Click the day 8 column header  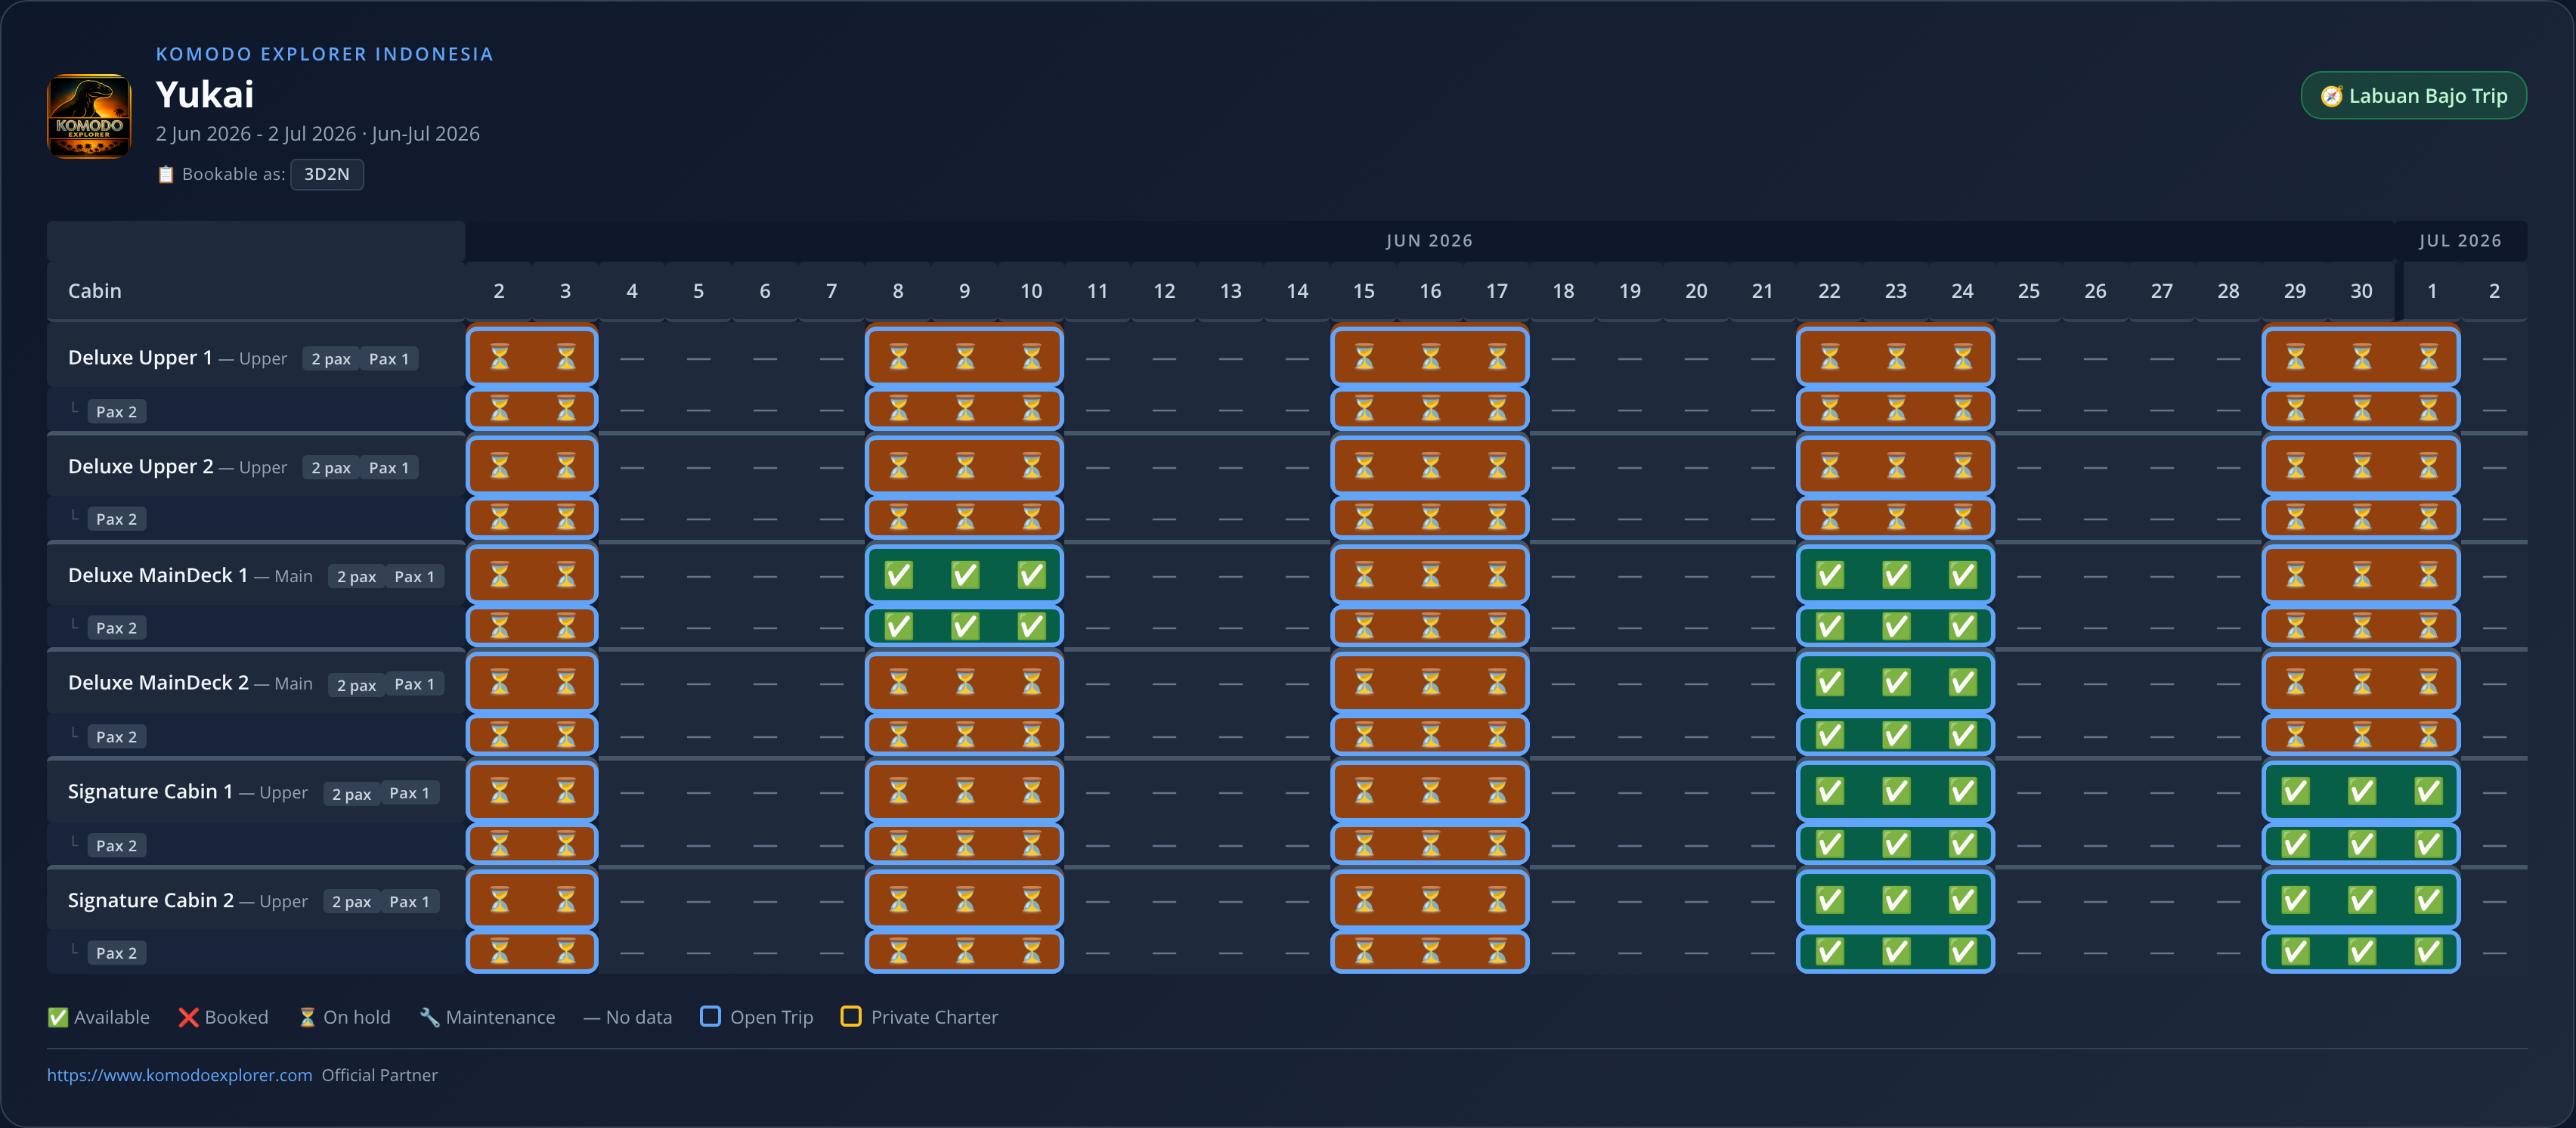pos(898,291)
